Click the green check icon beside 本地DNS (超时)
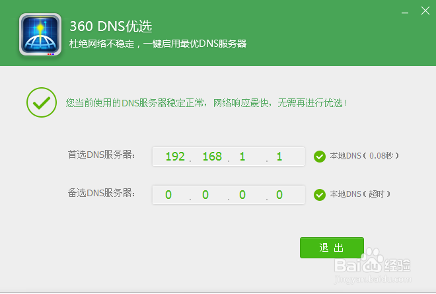 tap(320, 195)
